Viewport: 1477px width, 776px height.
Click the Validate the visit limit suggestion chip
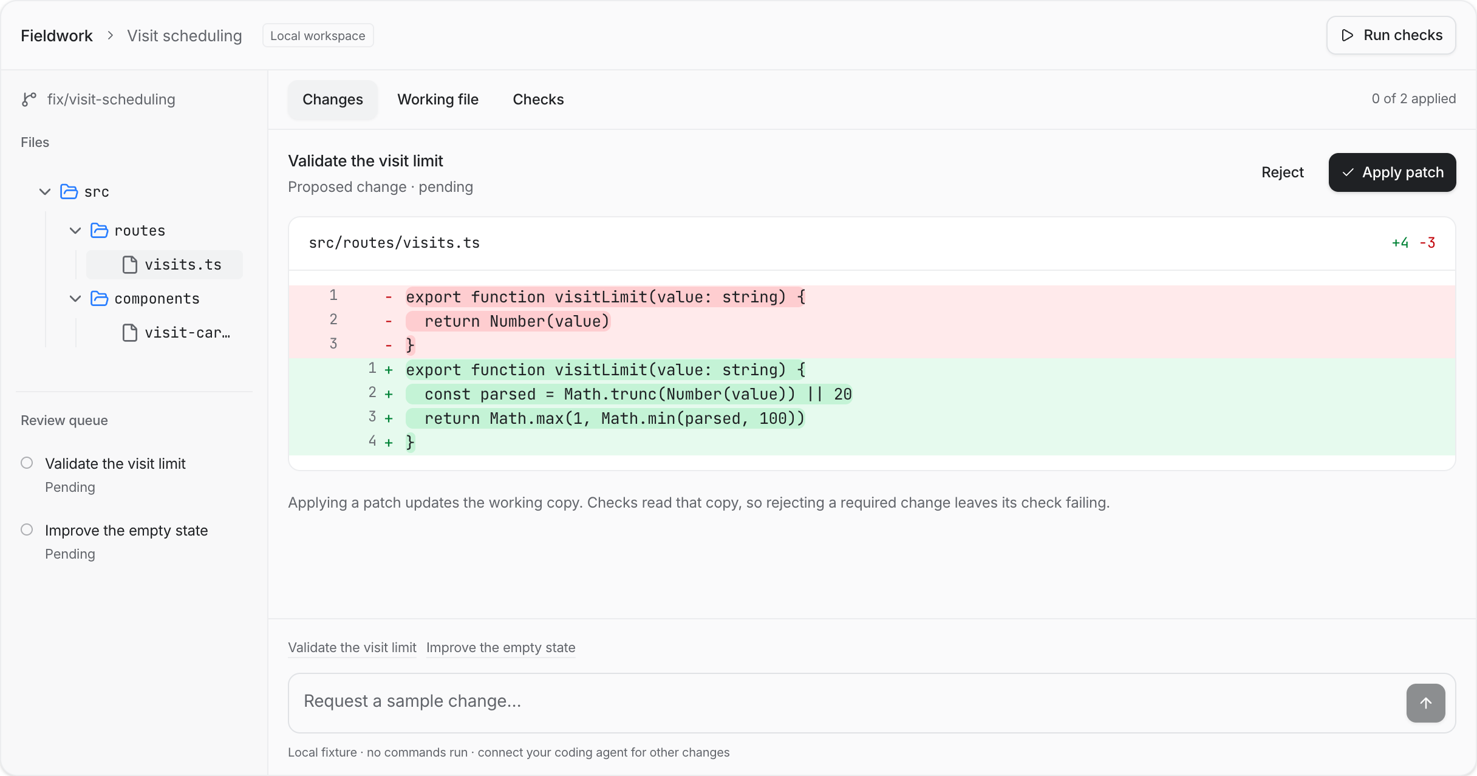352,647
